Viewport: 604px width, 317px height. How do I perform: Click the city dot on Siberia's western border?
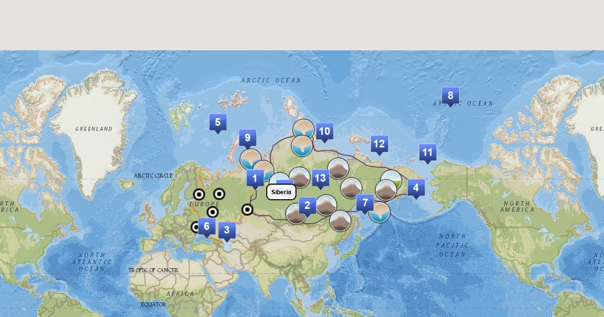point(247,209)
